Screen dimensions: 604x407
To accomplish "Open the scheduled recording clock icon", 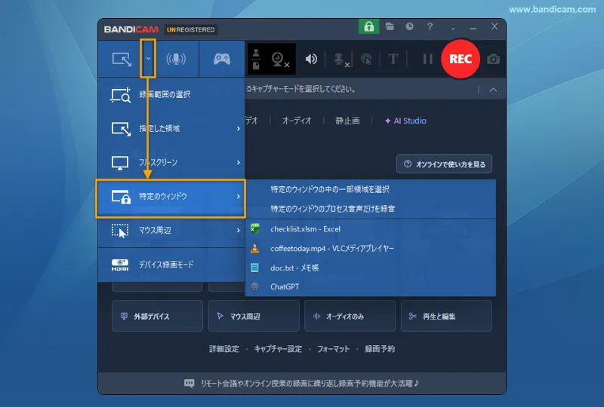I will tap(409, 26).
